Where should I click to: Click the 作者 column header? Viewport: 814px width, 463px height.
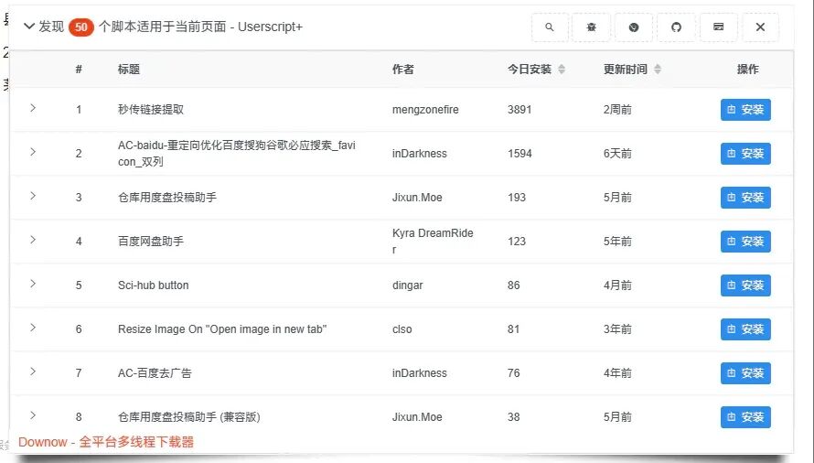tap(402, 70)
